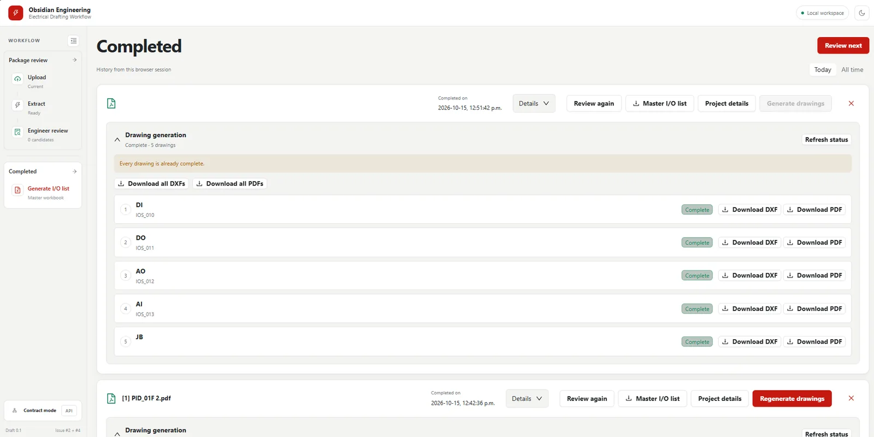Collapse the workflow sidebar panel icon

click(74, 41)
